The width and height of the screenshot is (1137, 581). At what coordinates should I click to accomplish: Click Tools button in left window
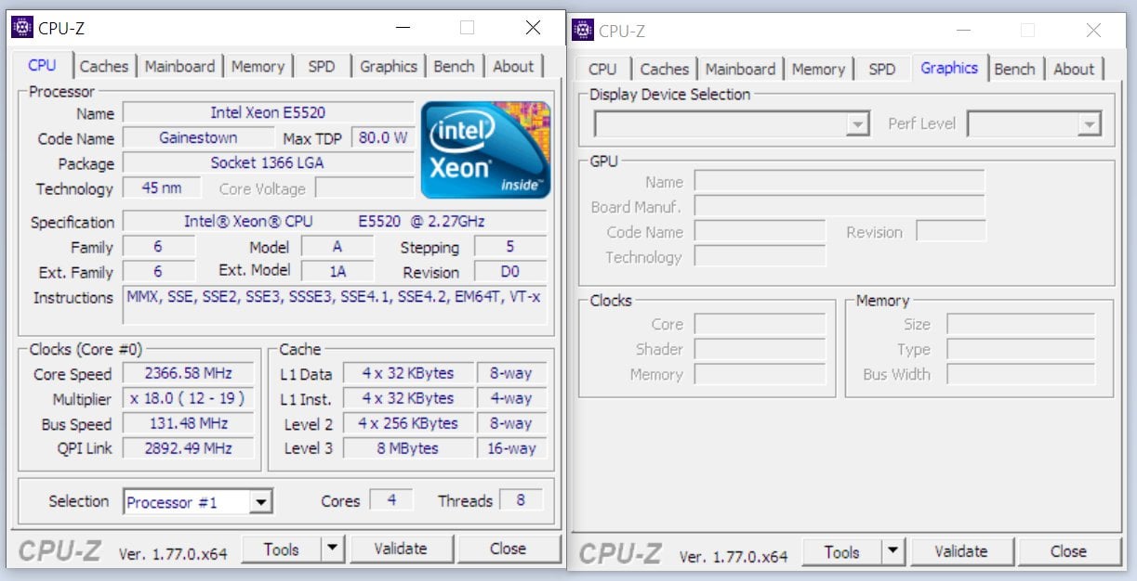[282, 549]
